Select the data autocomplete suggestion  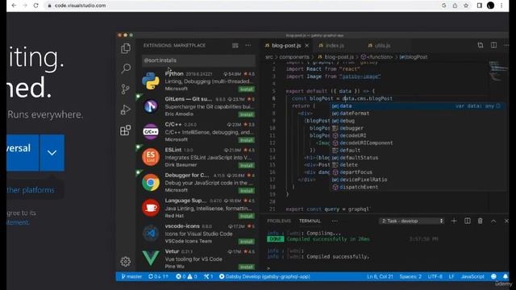pyautogui.click(x=418, y=106)
